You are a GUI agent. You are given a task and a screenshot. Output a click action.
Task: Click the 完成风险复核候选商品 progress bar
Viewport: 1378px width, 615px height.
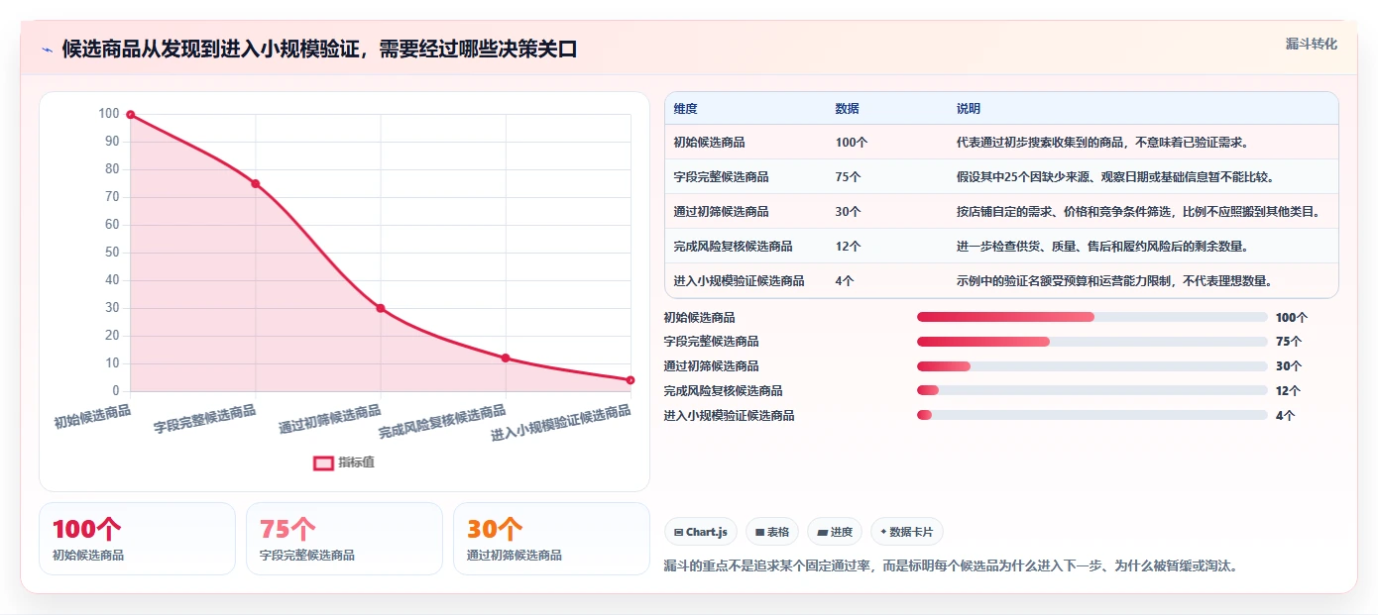(1092, 391)
